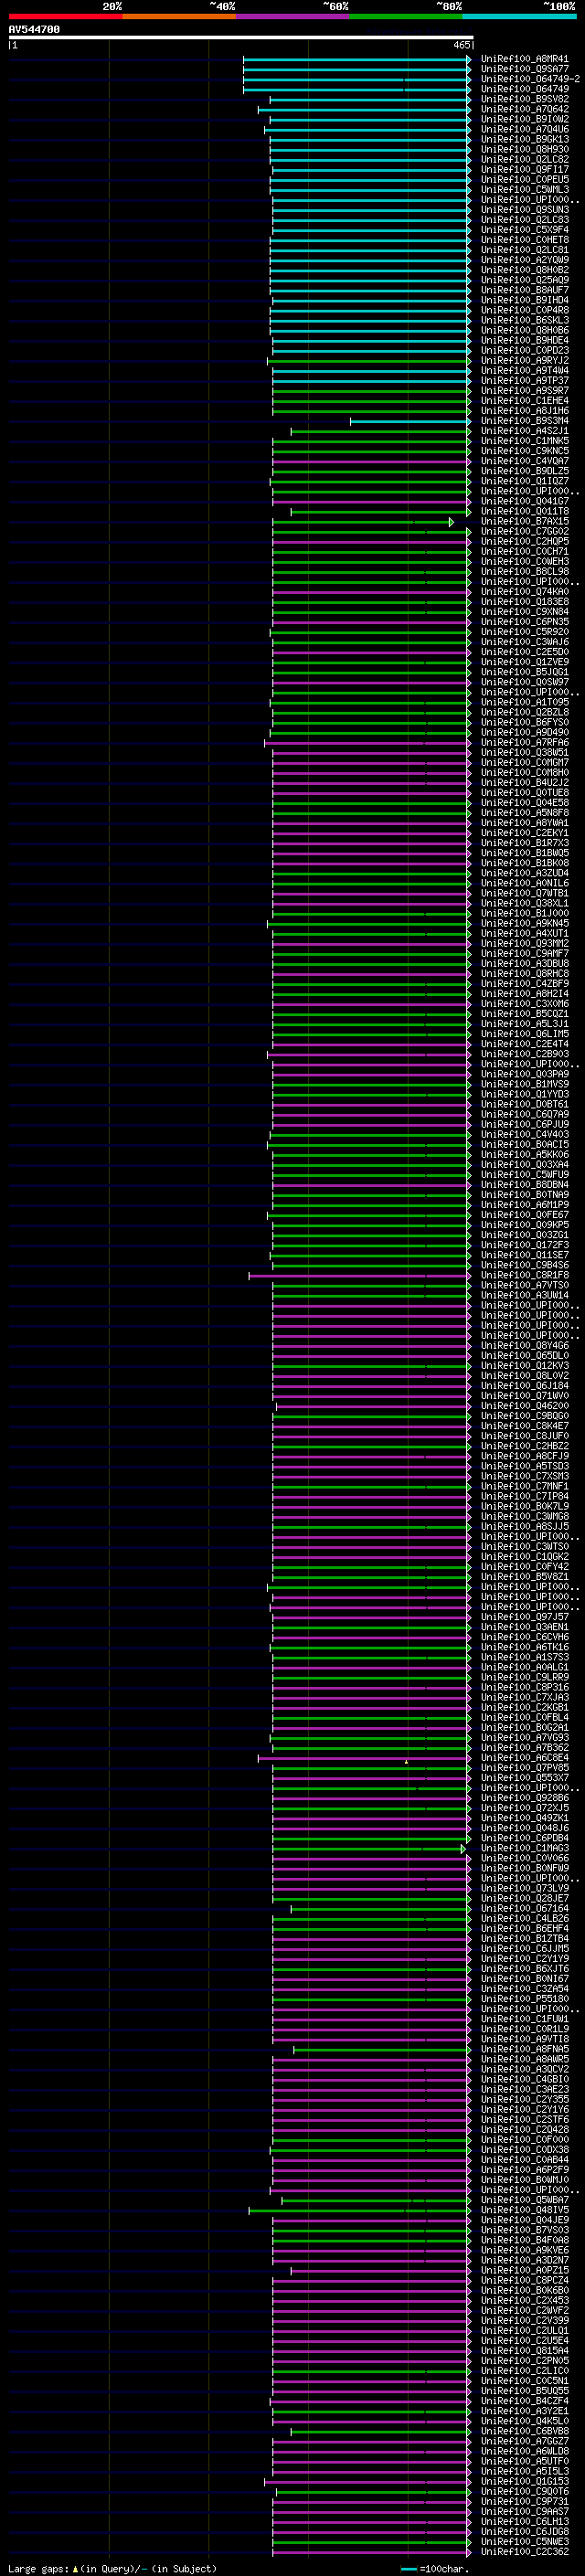Select the UniRef100_C6PN35 label
The image size is (585, 2576).
[x=524, y=622]
